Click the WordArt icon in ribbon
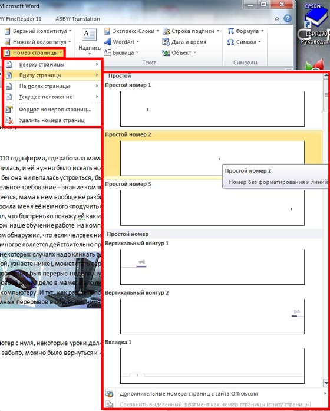 [x=107, y=42]
